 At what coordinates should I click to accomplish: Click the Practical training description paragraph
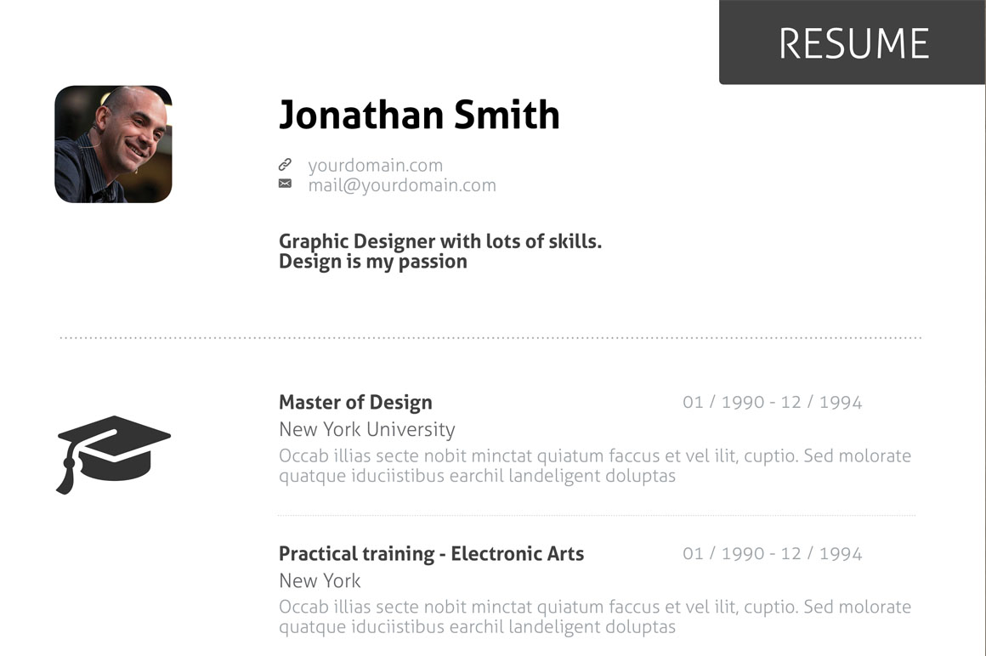tap(594, 618)
